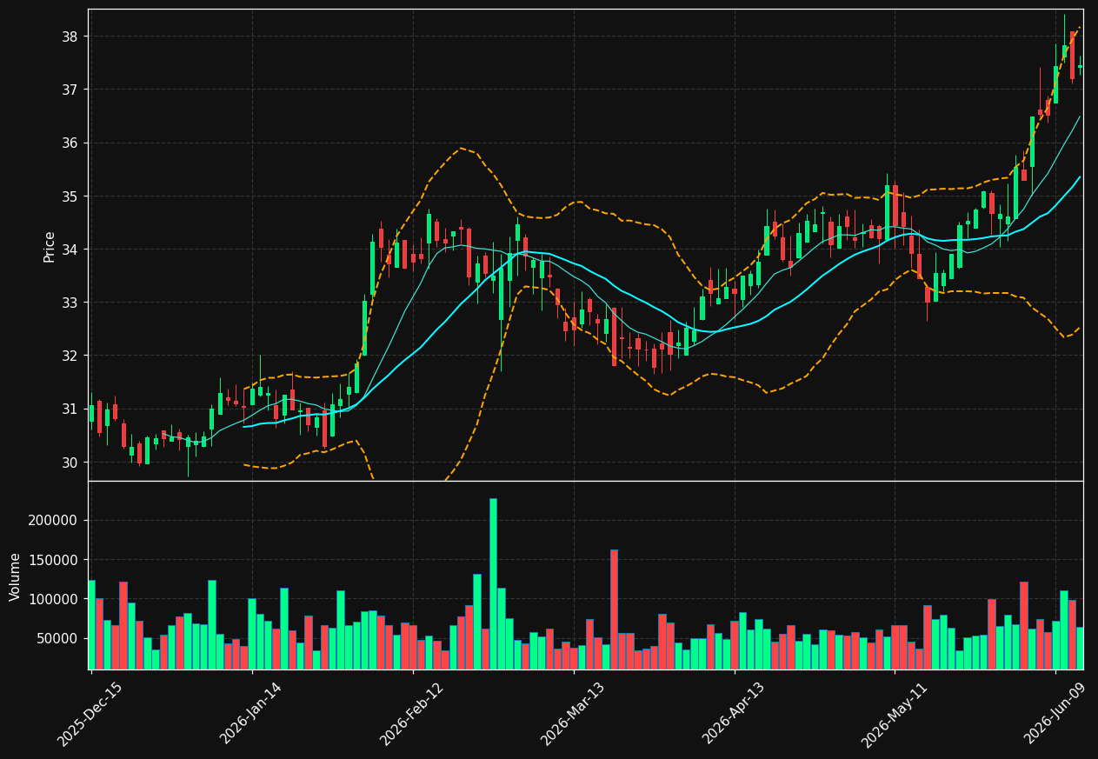The image size is (1098, 759).
Task: Select the price axis tick '33'
Action: click(70, 303)
